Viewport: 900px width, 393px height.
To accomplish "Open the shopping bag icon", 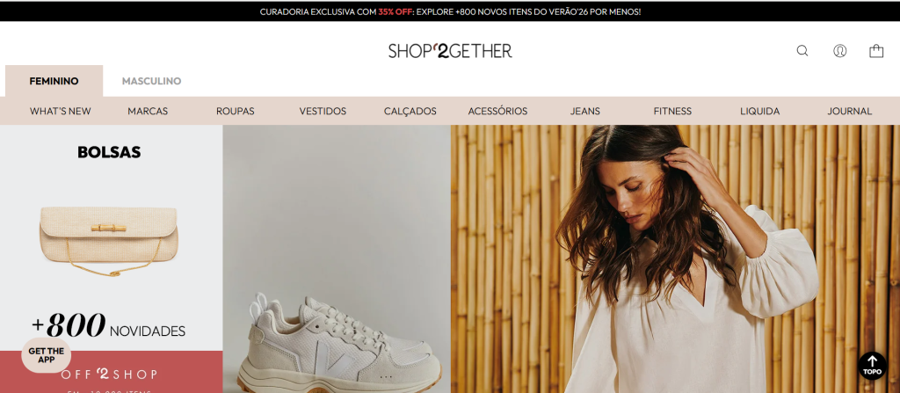I will (876, 51).
